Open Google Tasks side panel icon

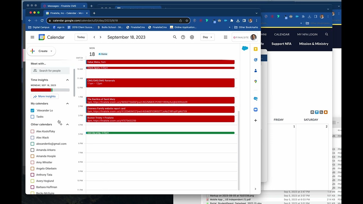coord(256,60)
